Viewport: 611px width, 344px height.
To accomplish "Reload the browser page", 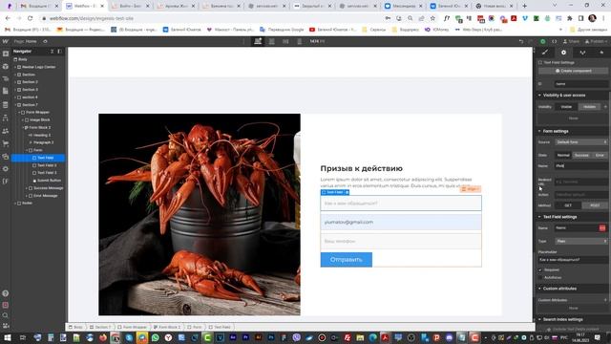I will click(x=30, y=18).
